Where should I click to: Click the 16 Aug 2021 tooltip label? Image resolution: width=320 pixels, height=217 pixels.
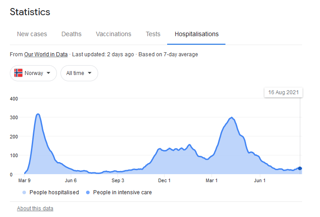coord(283,92)
